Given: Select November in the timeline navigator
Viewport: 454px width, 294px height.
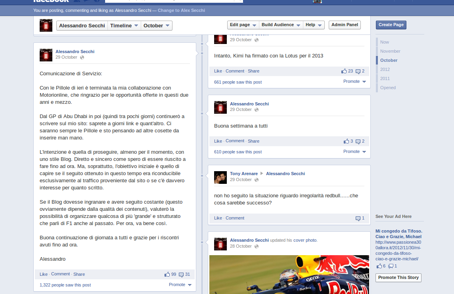Looking at the screenshot, I should [x=390, y=51].
